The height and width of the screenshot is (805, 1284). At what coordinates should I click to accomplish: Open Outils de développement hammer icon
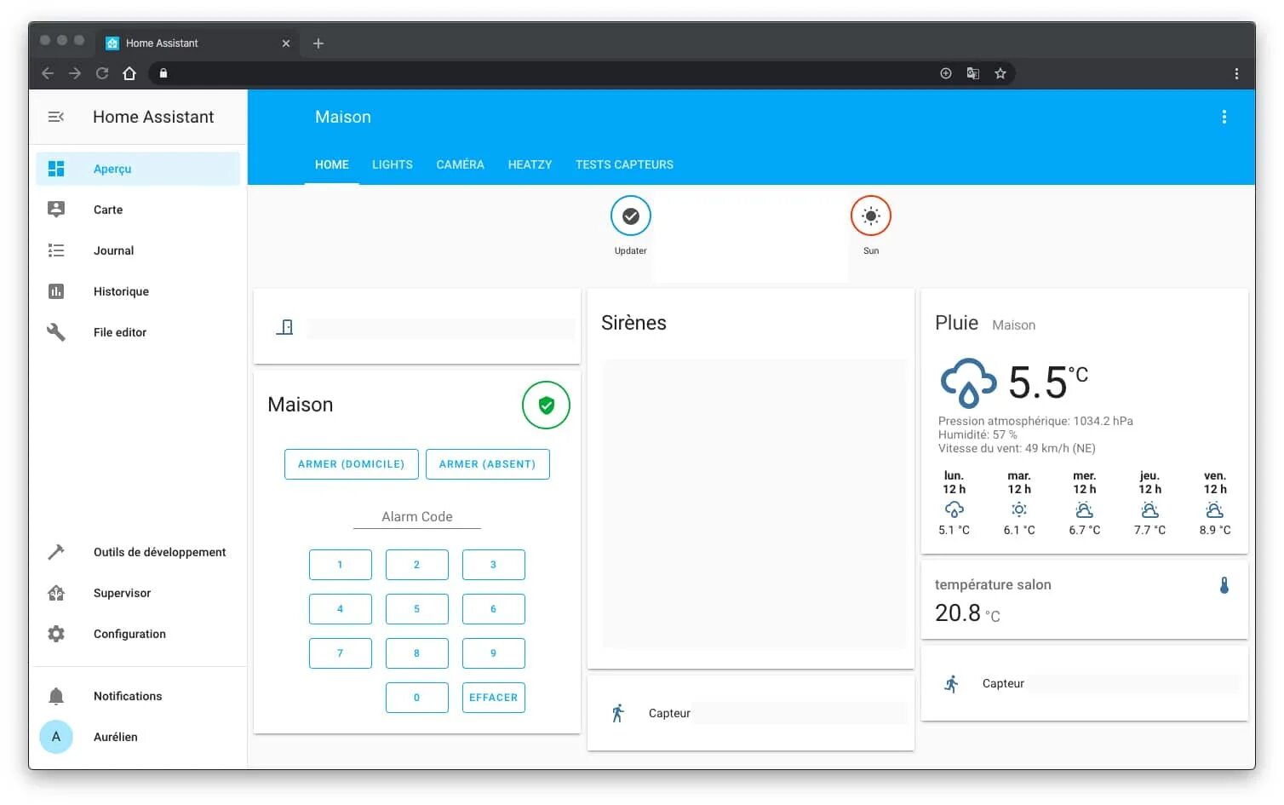point(56,552)
